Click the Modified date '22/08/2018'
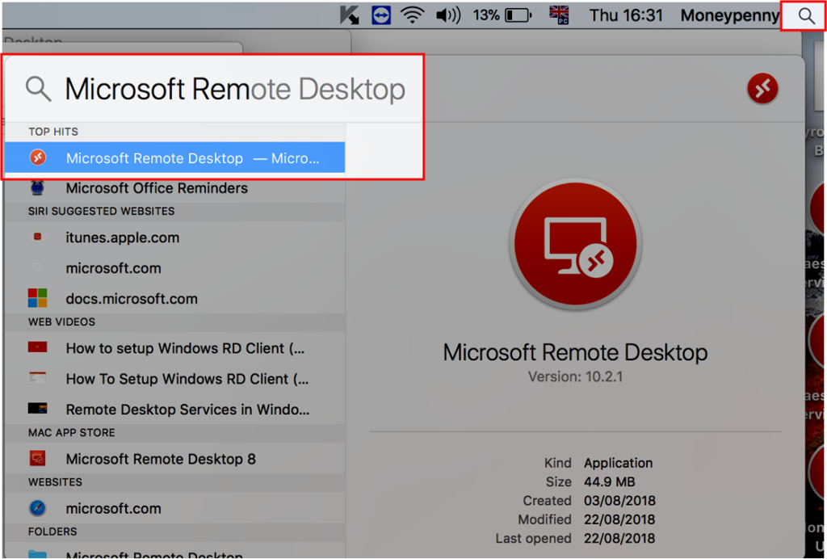This screenshot has height=559, width=827. coord(619,519)
